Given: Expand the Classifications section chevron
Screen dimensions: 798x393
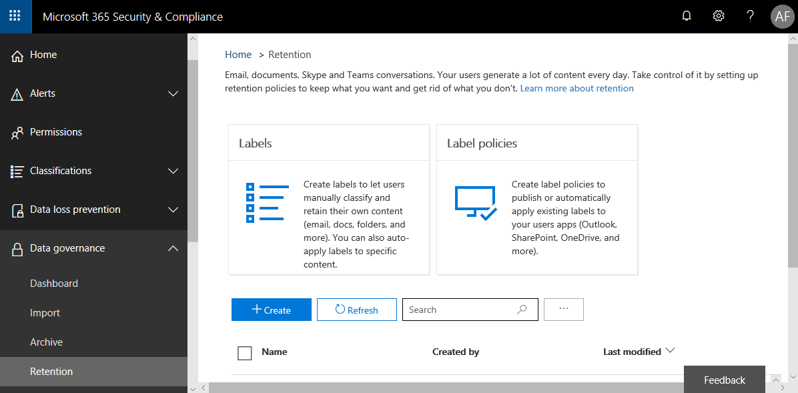Looking at the screenshot, I should pos(173,171).
